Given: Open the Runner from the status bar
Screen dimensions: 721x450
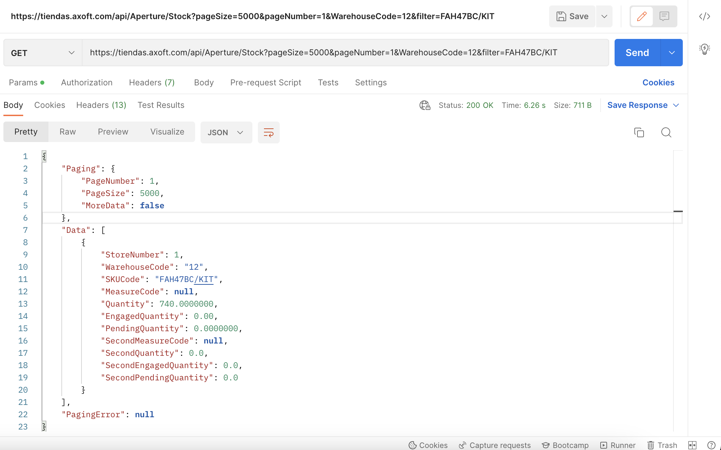Looking at the screenshot, I should (618, 445).
